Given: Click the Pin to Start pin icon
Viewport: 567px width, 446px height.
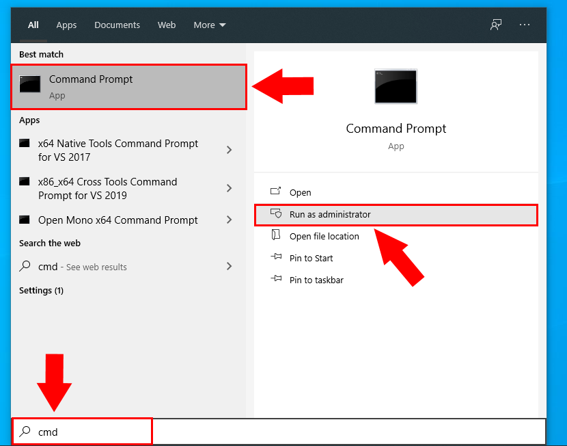Looking at the screenshot, I should (x=276, y=257).
